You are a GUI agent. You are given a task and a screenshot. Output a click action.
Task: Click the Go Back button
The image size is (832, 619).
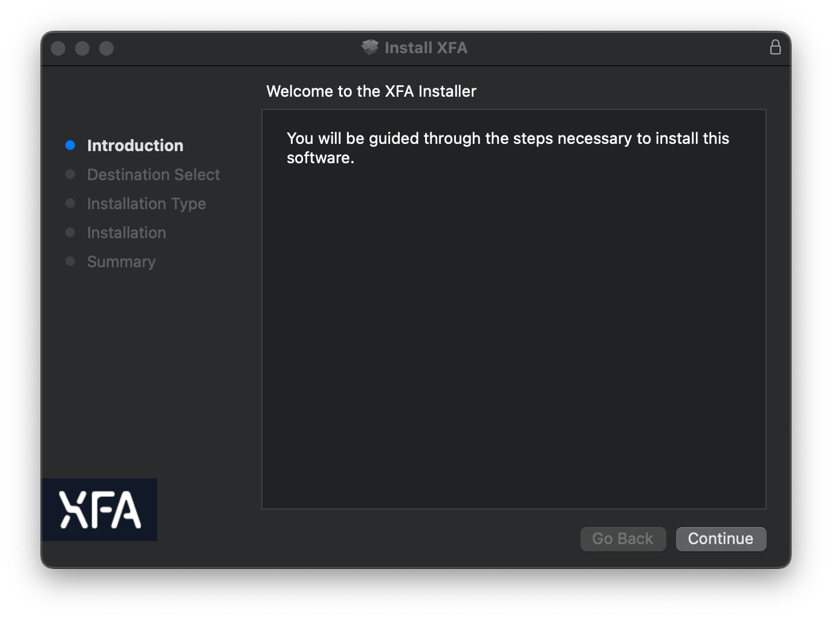point(623,539)
